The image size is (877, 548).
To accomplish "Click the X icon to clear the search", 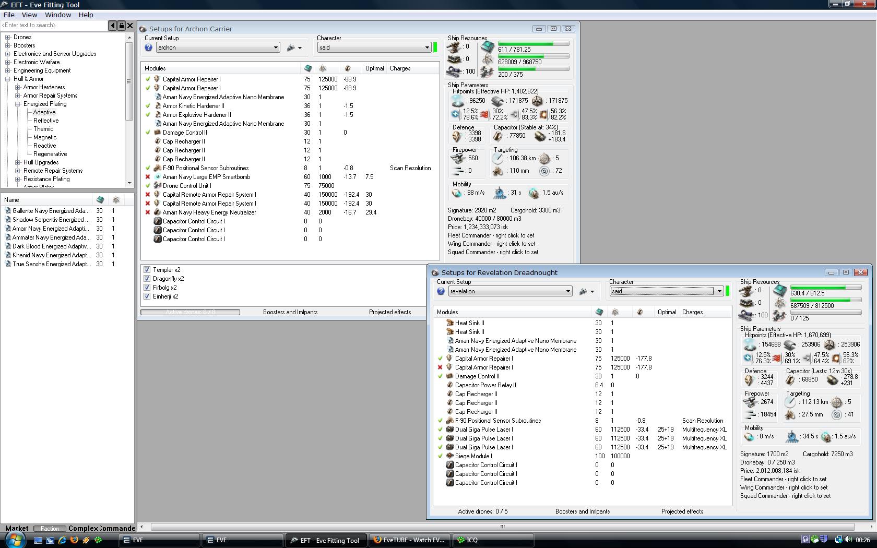I will (x=130, y=25).
